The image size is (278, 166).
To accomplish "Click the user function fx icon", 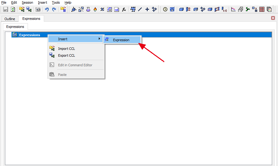I will (x=124, y=10).
